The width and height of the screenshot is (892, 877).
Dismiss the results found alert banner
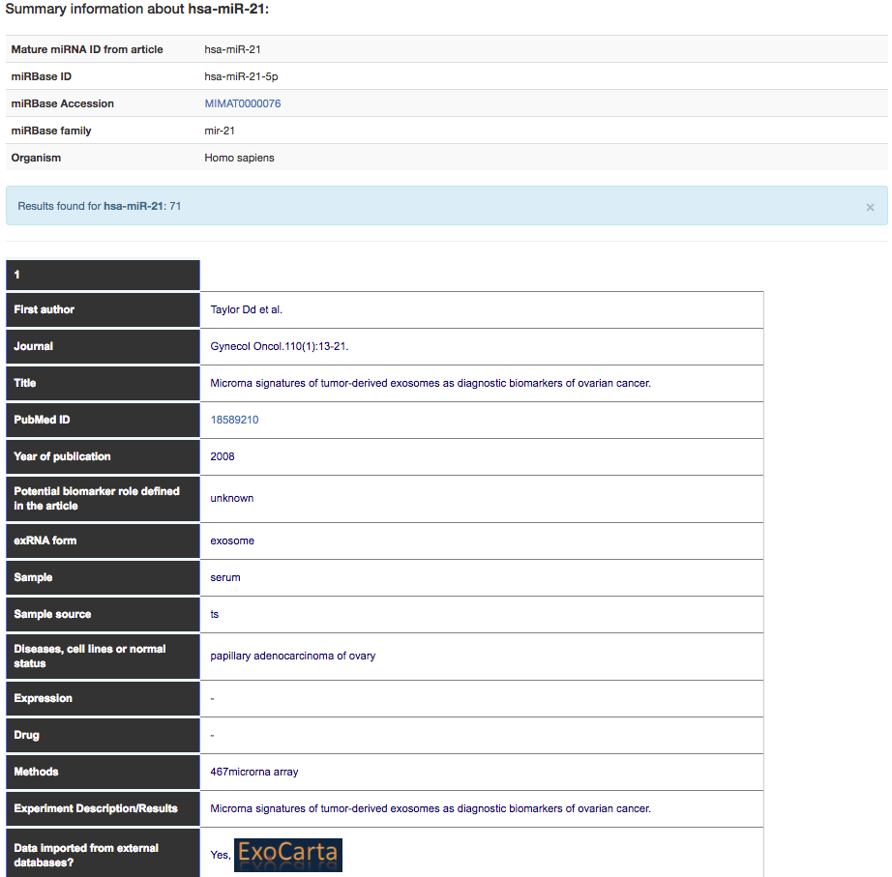870,207
